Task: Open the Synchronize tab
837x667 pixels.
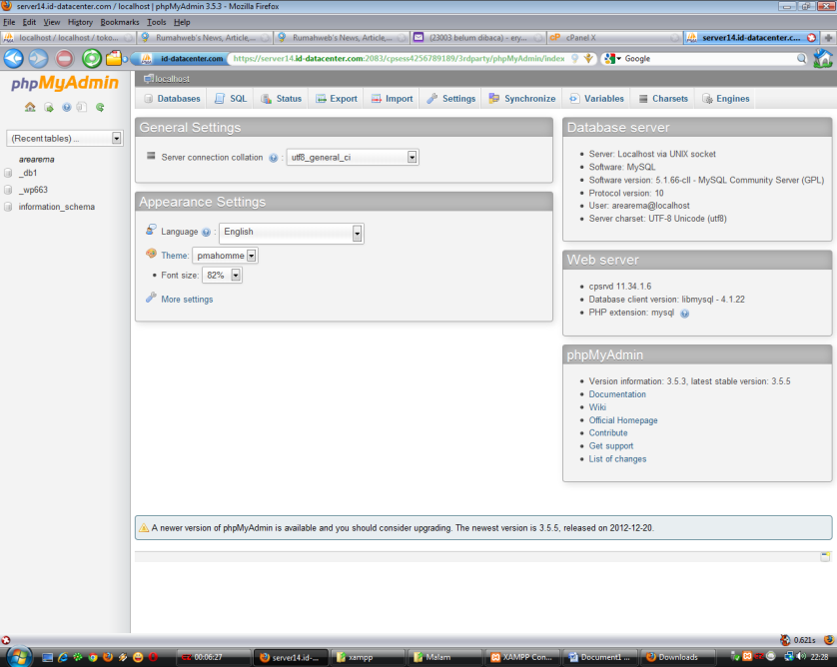Action: point(522,99)
